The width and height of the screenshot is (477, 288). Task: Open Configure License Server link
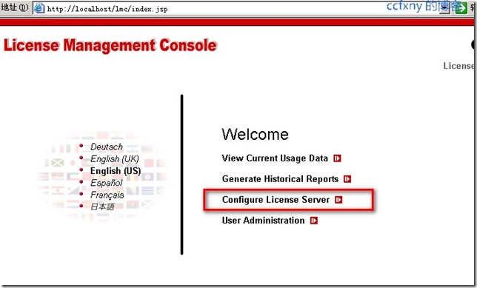(x=276, y=200)
